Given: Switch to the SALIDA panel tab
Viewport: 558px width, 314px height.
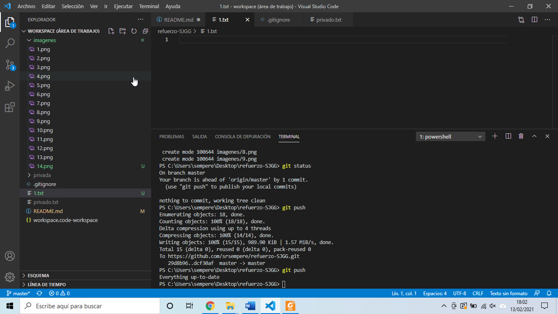Looking at the screenshot, I should point(199,137).
